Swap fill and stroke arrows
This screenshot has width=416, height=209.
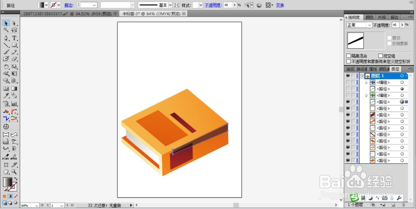pos(16,179)
